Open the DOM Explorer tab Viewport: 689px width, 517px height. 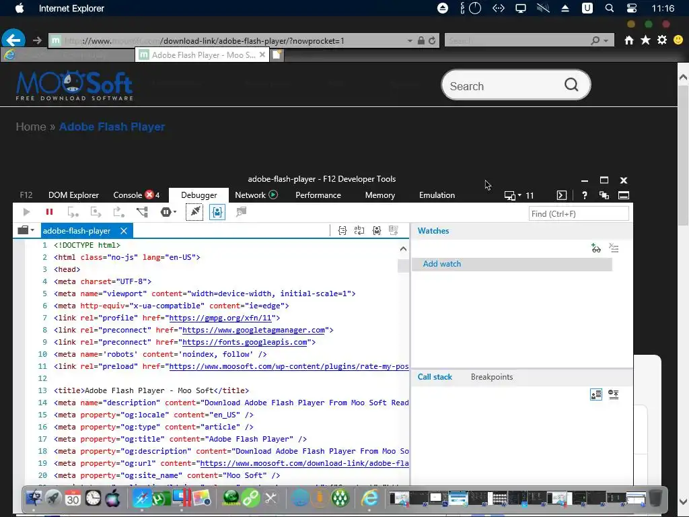coord(73,195)
